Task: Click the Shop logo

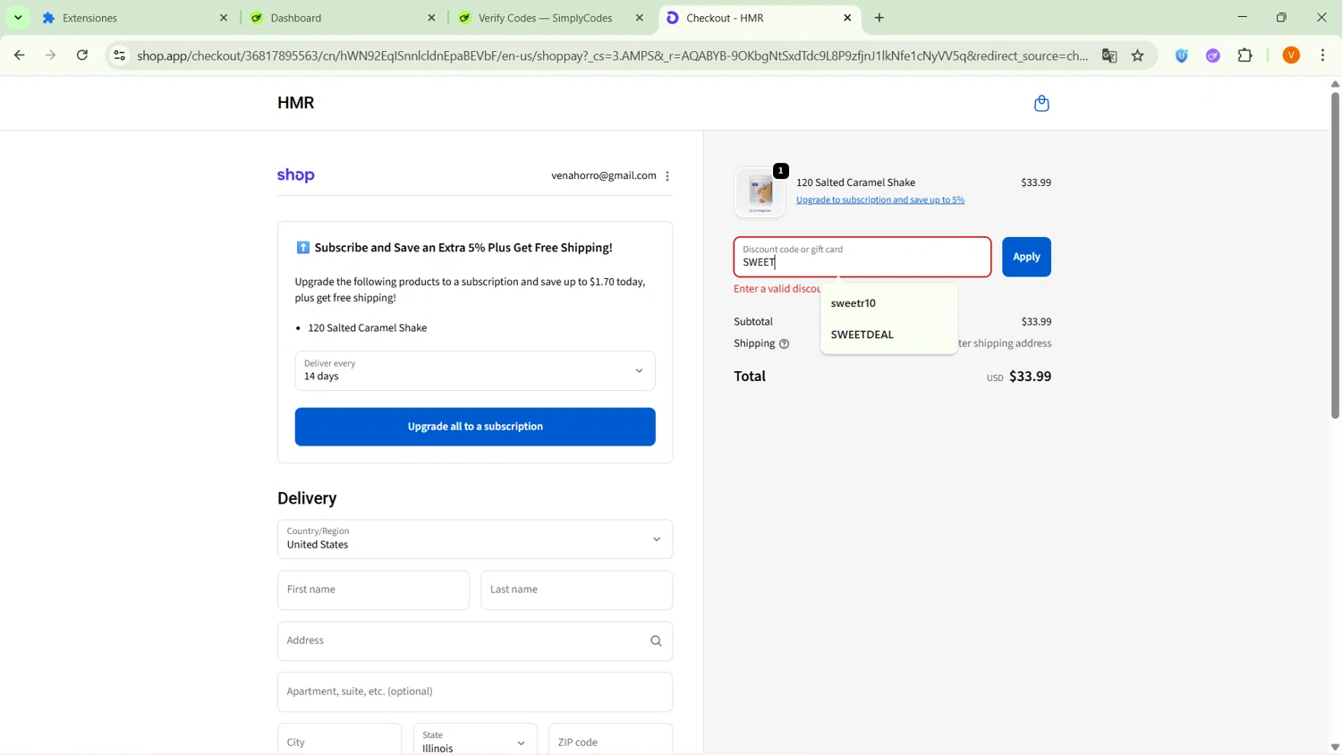Action: (296, 175)
